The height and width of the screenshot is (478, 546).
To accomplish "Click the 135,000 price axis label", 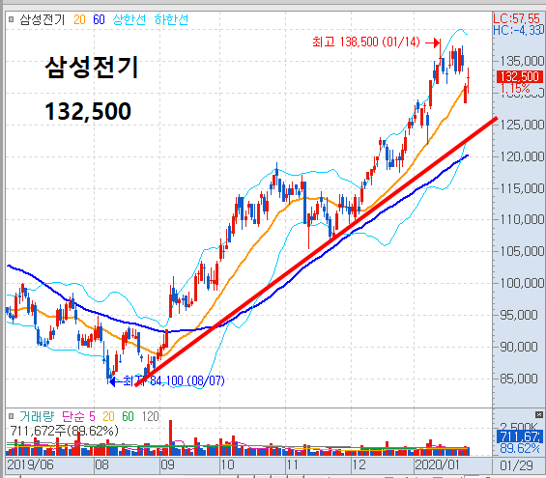I will point(522,61).
